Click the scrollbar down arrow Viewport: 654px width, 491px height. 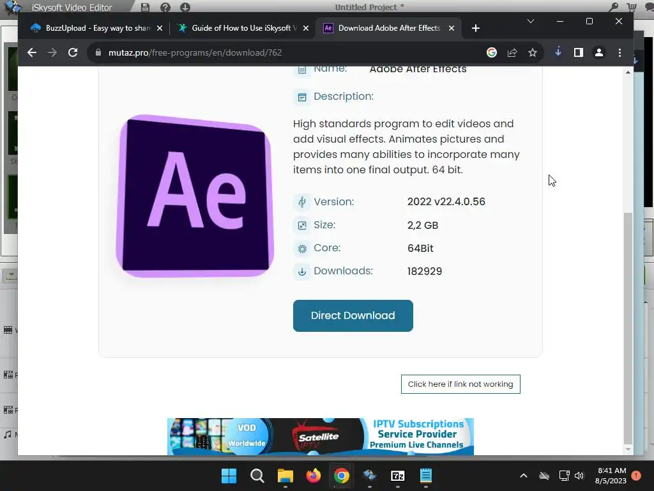click(x=628, y=449)
